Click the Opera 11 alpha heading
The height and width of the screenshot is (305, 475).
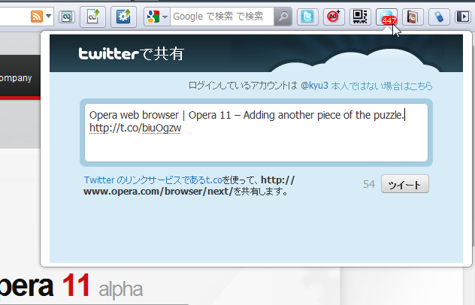coord(71,286)
